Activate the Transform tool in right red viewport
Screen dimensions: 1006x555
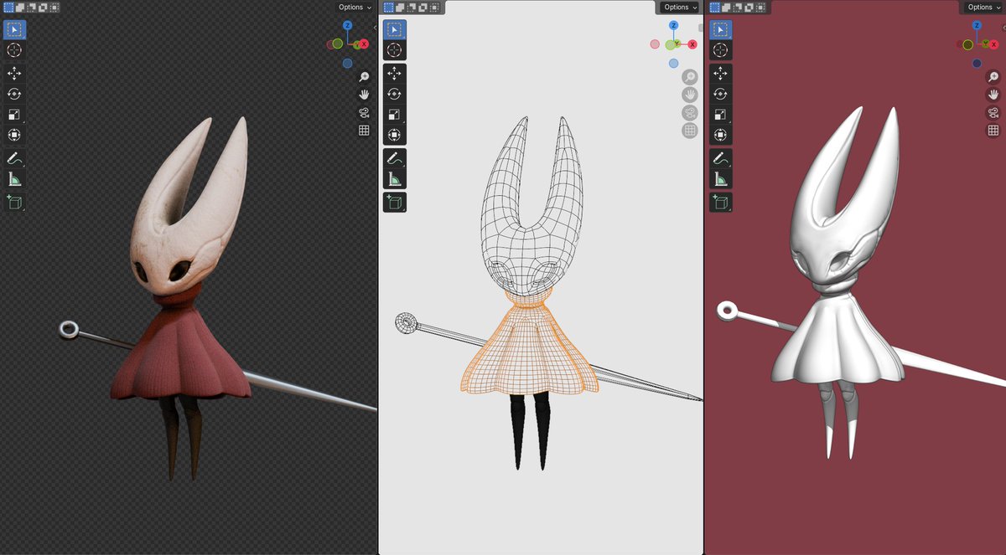(721, 135)
